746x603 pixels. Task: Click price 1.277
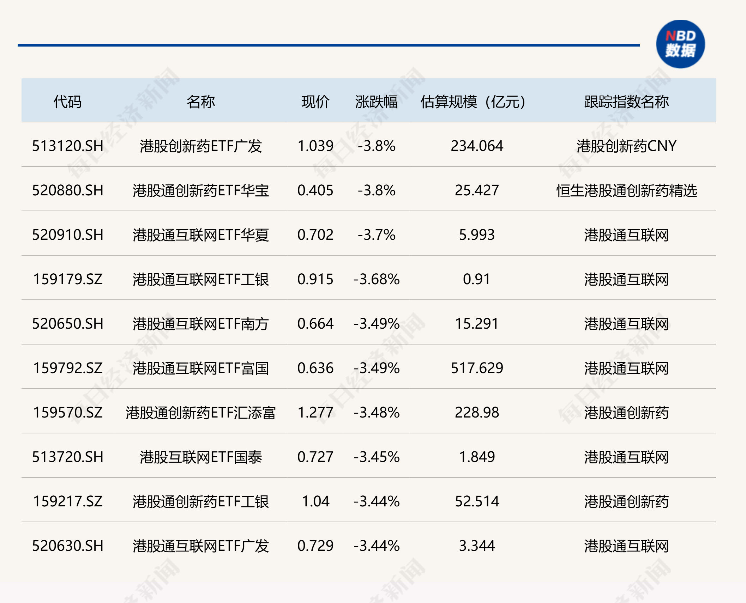pos(315,413)
